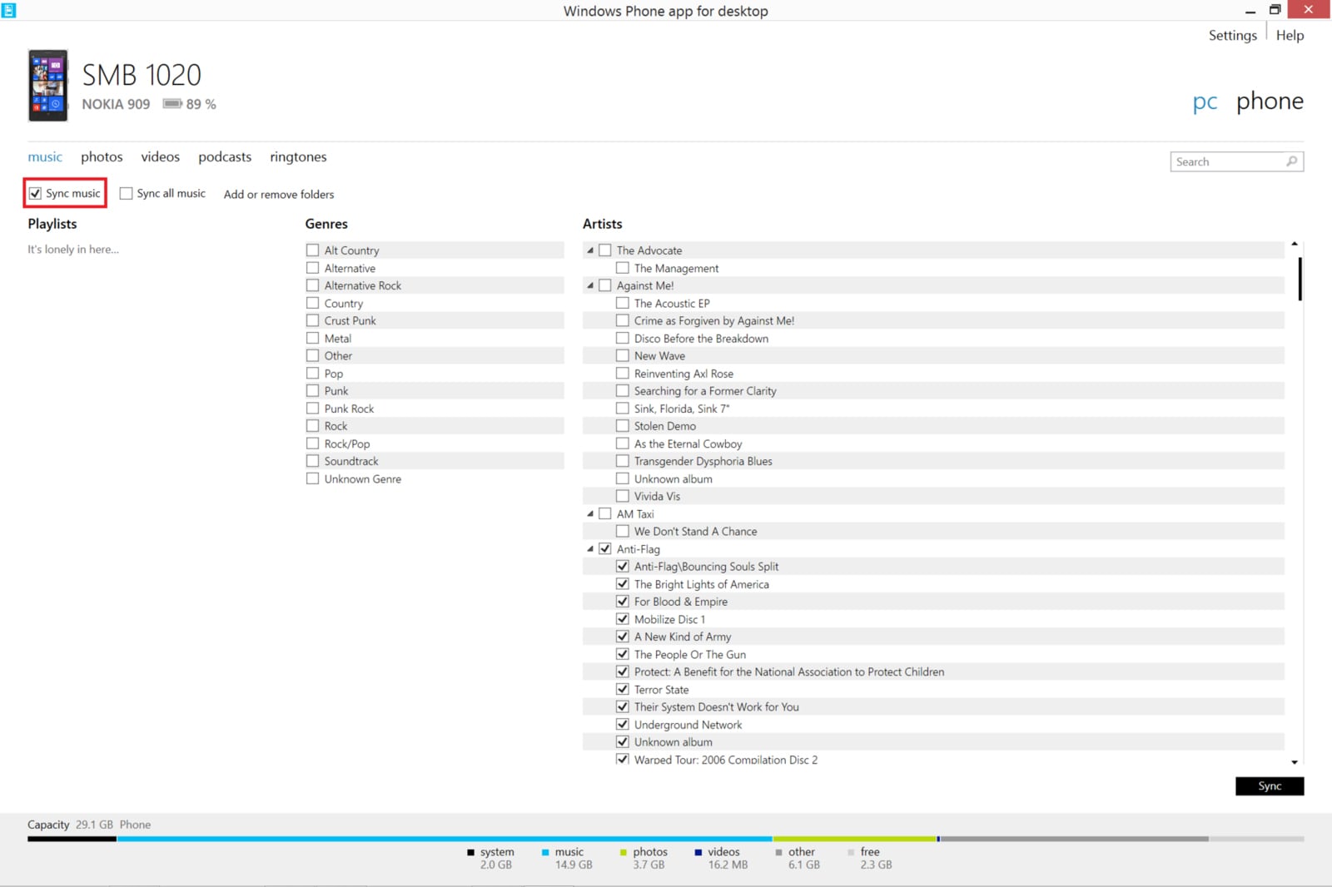Select the Punk Rock genre checkbox

(x=312, y=409)
